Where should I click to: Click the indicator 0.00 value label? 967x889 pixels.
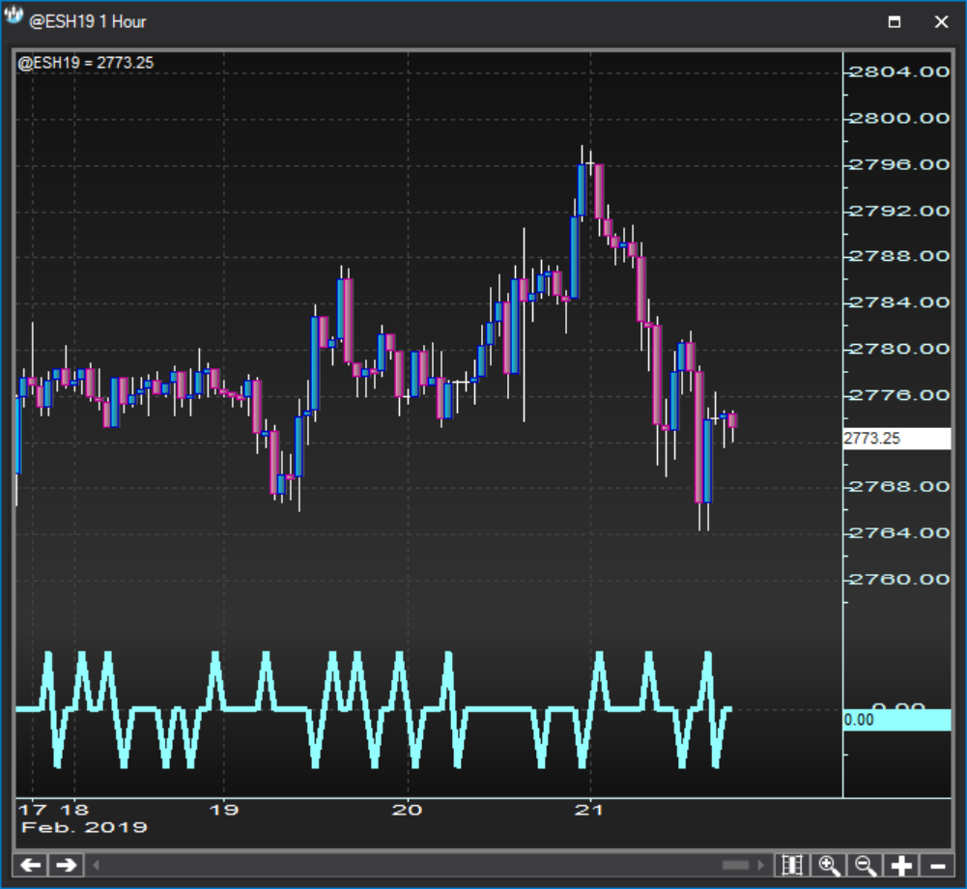point(896,720)
